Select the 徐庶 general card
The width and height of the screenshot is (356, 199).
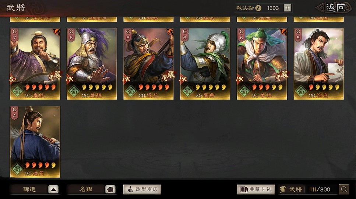pos(318,64)
